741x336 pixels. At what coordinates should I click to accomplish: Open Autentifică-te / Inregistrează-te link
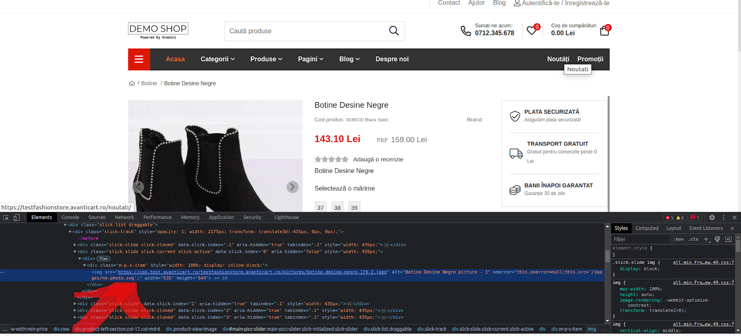pos(565,3)
